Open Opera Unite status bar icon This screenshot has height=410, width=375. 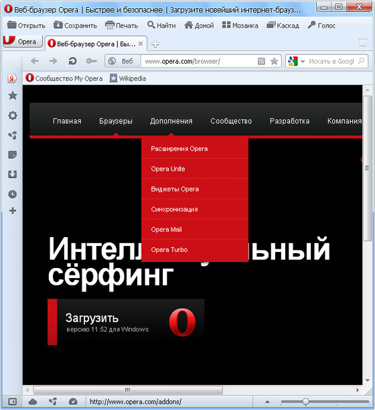(x=53, y=401)
